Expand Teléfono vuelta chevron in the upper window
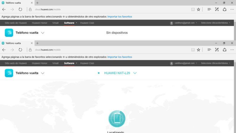This screenshot has width=236, height=133. 43,33
